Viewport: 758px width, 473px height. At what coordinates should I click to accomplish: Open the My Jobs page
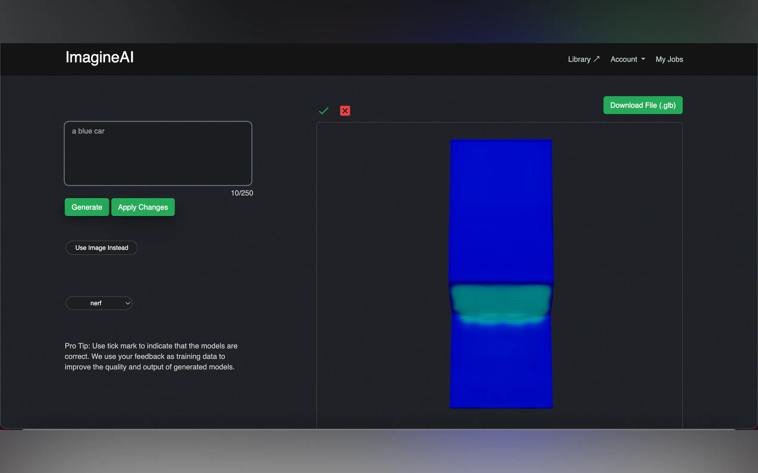coord(669,59)
